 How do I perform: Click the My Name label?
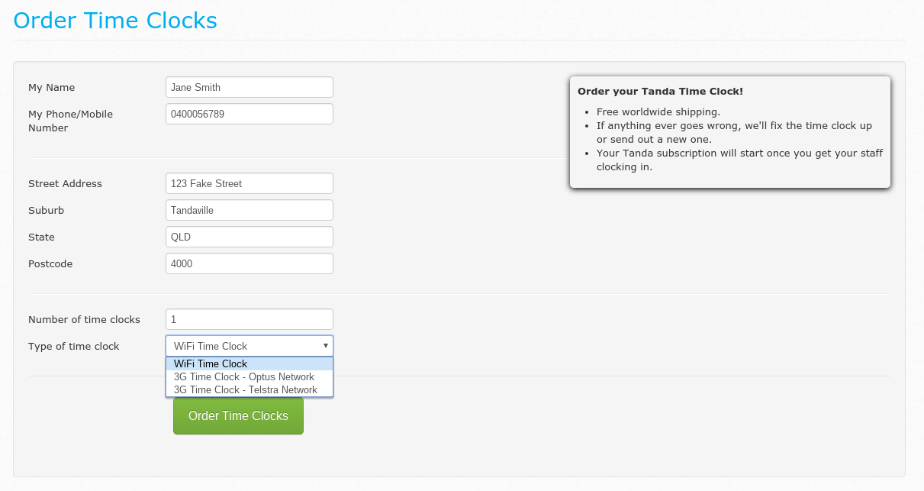(x=52, y=87)
